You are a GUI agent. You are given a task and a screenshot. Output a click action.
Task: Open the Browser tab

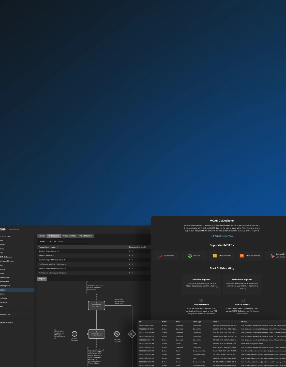[x=42, y=236]
